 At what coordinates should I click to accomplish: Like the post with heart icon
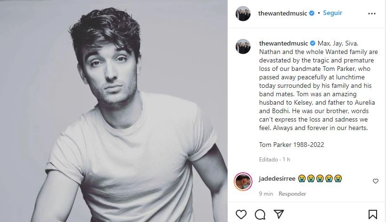click(241, 214)
